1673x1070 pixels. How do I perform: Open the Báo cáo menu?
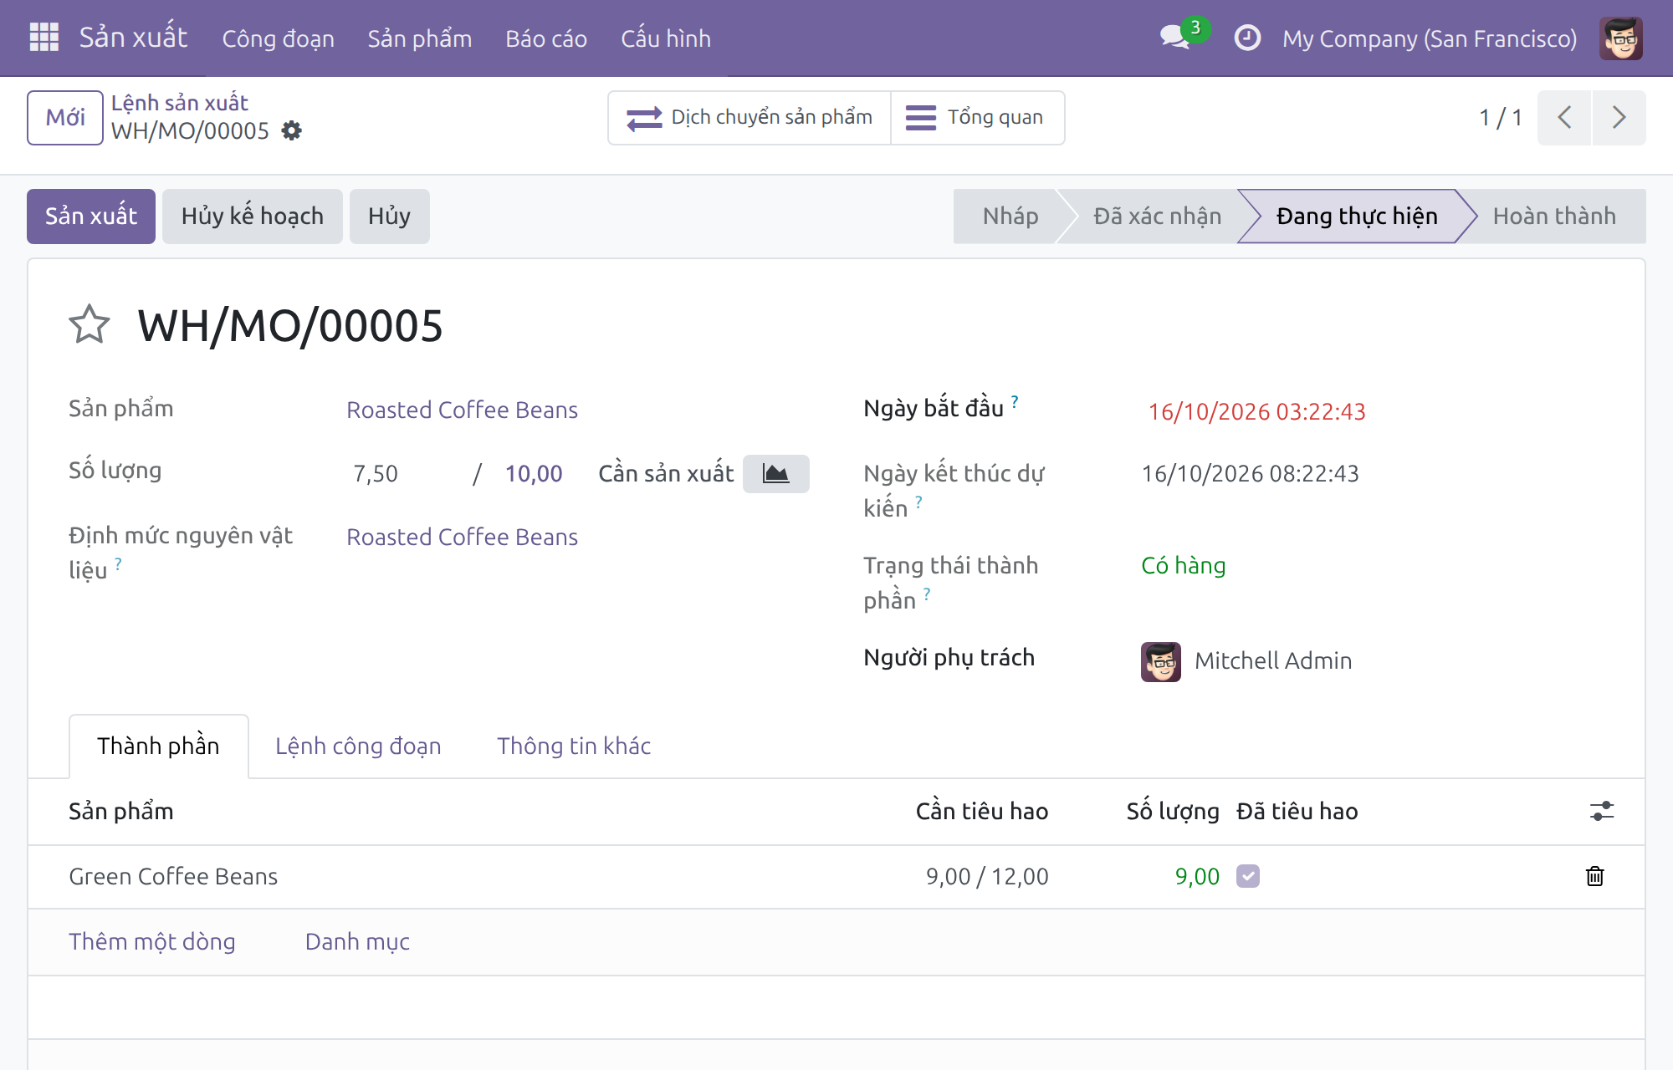pyautogui.click(x=545, y=38)
